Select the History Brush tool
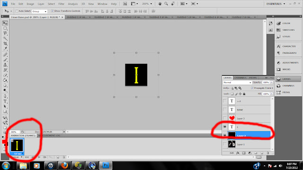The image size is (303, 170). pos(5,70)
